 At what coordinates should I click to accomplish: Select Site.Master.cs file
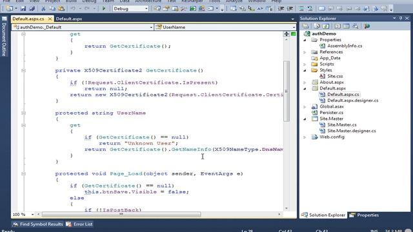342,125
